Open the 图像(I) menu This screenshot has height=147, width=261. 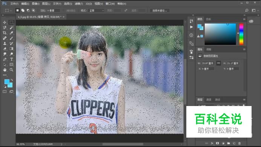click(x=35, y=4)
